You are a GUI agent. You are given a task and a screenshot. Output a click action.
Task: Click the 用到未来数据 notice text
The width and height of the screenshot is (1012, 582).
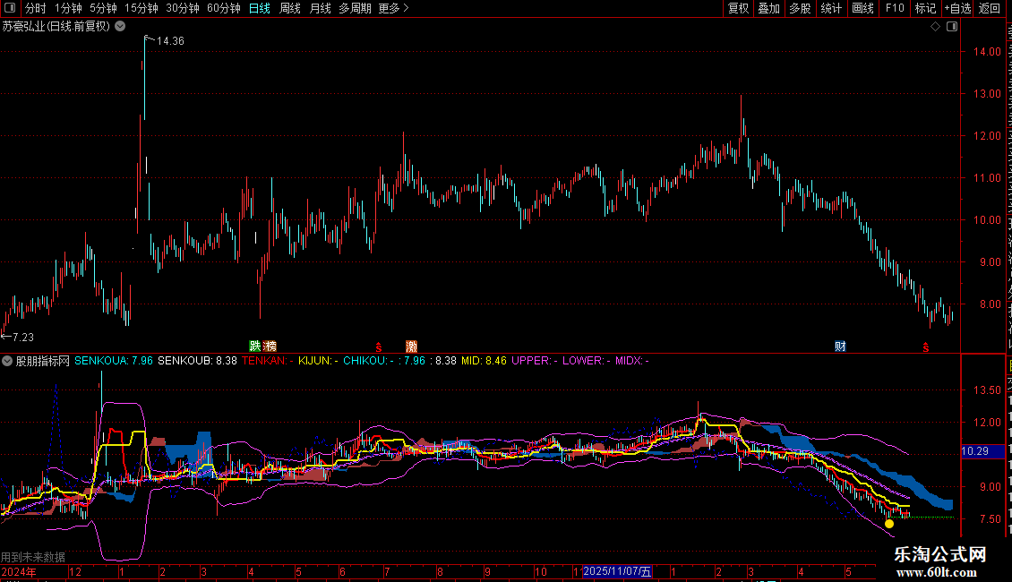tap(33, 557)
